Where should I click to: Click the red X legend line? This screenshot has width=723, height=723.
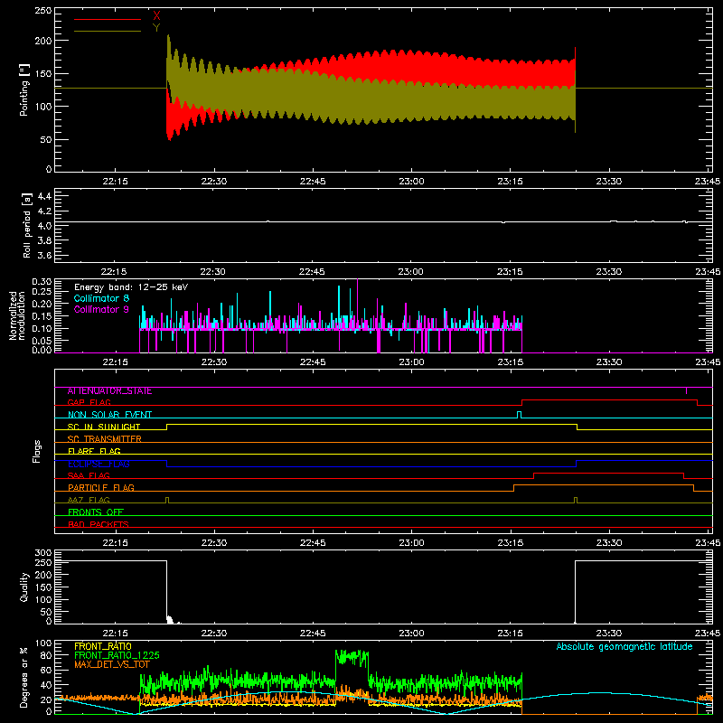108,19
